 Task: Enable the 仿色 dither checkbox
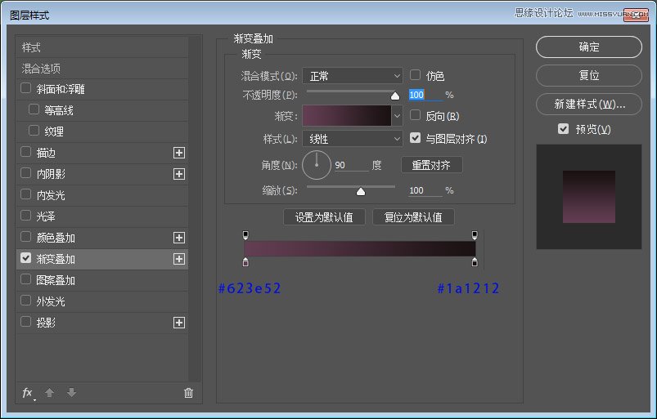416,75
